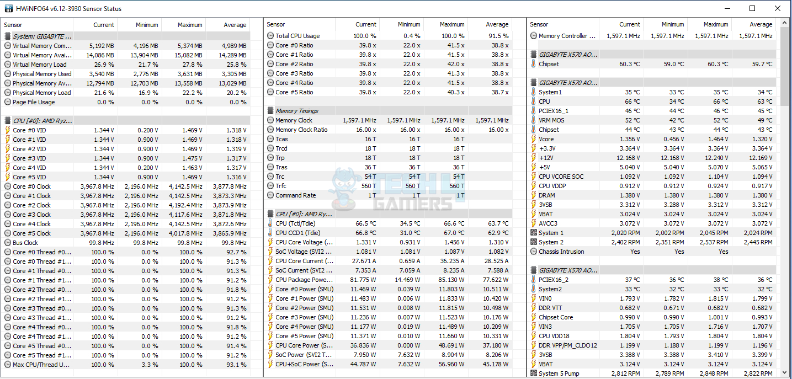Click the 81.775 W CPU Package Power value
The image size is (792, 379).
click(362, 280)
